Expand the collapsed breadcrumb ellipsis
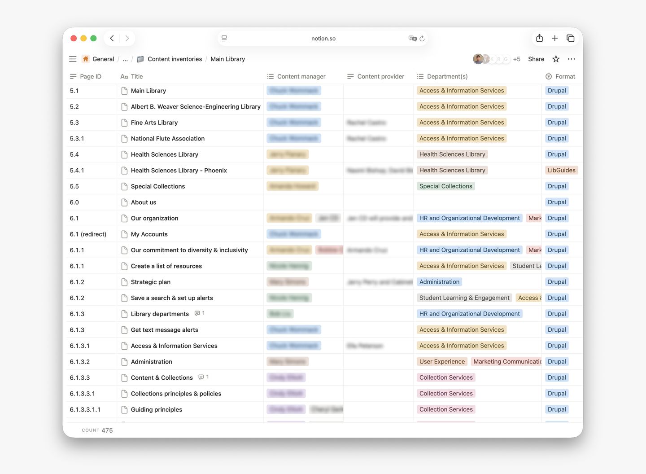 pos(125,59)
